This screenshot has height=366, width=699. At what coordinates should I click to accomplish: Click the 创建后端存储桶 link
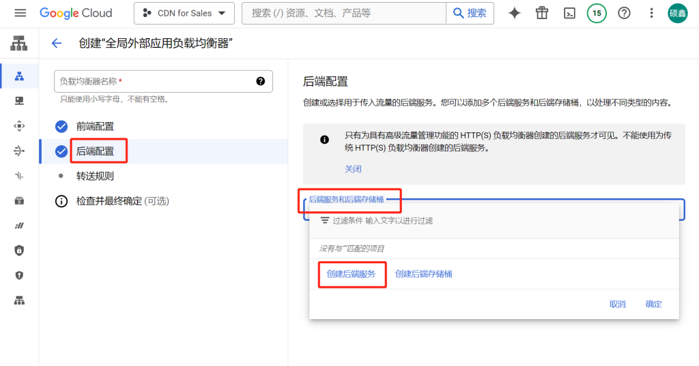click(423, 274)
